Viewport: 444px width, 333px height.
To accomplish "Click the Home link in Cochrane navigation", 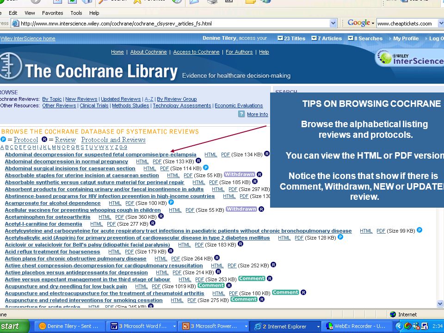I will pos(117,52).
